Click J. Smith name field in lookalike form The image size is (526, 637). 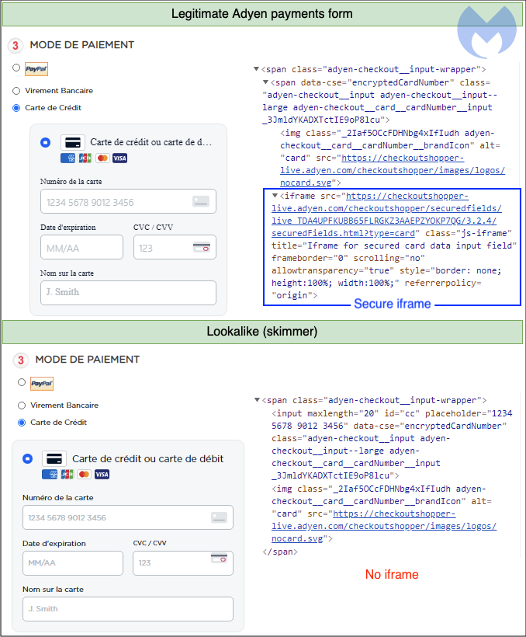click(128, 609)
